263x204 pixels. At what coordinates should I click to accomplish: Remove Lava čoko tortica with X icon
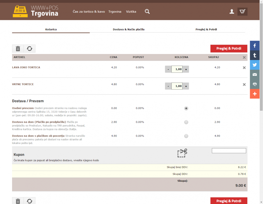pos(244,68)
